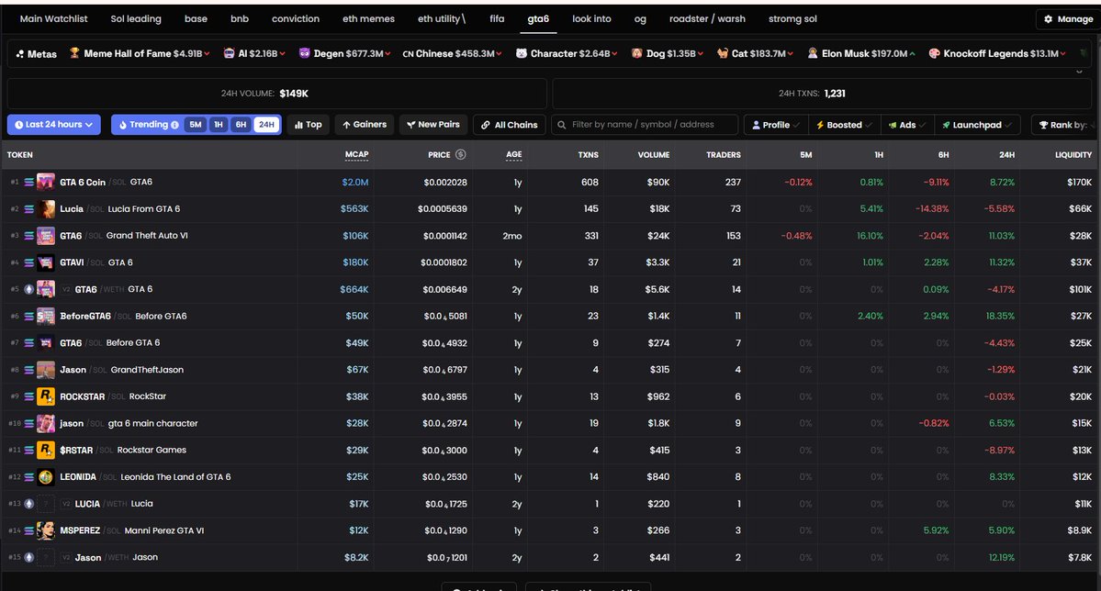This screenshot has height=591, width=1101.
Task: Switch to the gta6 tab
Action: (x=539, y=19)
